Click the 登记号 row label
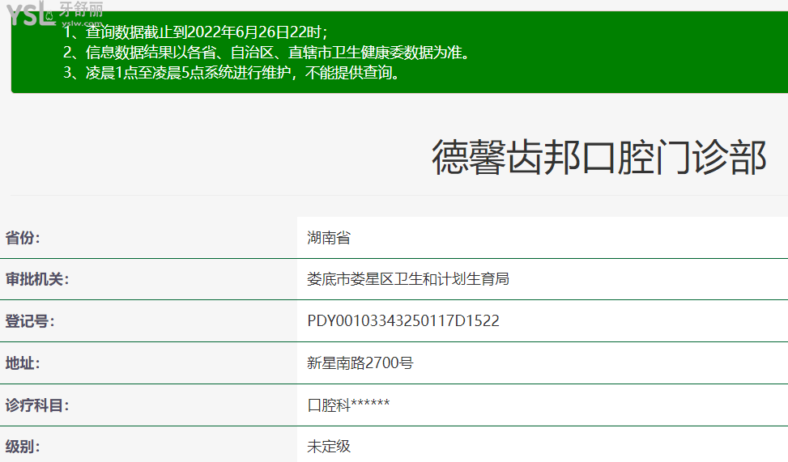The height and width of the screenshot is (462, 788). coord(30,321)
